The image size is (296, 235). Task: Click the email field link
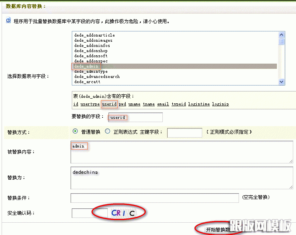163,104
